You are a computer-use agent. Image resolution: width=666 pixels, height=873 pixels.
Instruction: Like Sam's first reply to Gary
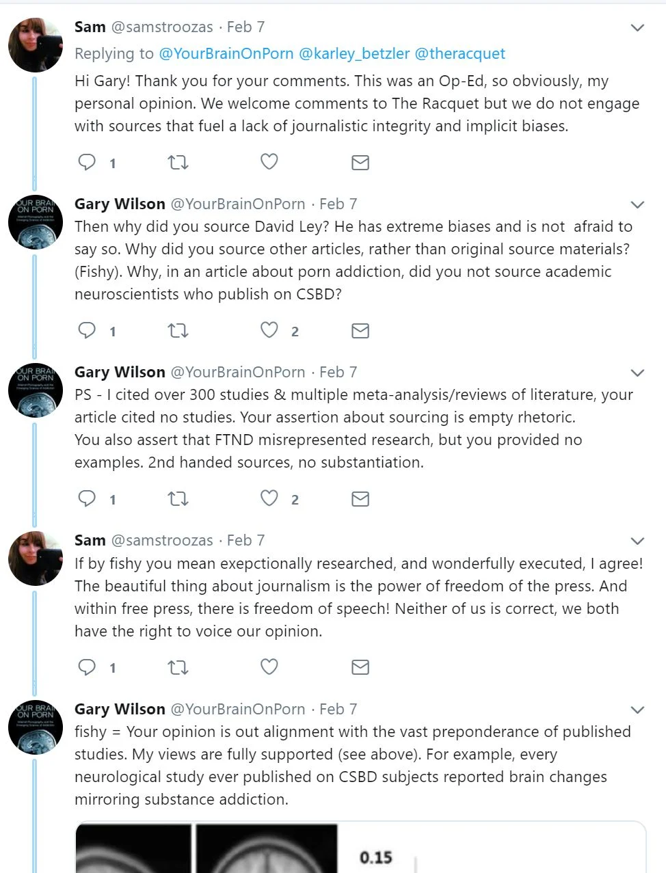coord(269,162)
